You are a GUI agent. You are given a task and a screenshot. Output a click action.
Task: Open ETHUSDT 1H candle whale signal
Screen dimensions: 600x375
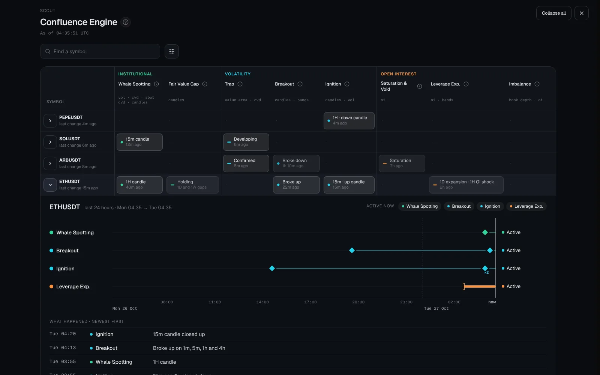[x=139, y=185]
